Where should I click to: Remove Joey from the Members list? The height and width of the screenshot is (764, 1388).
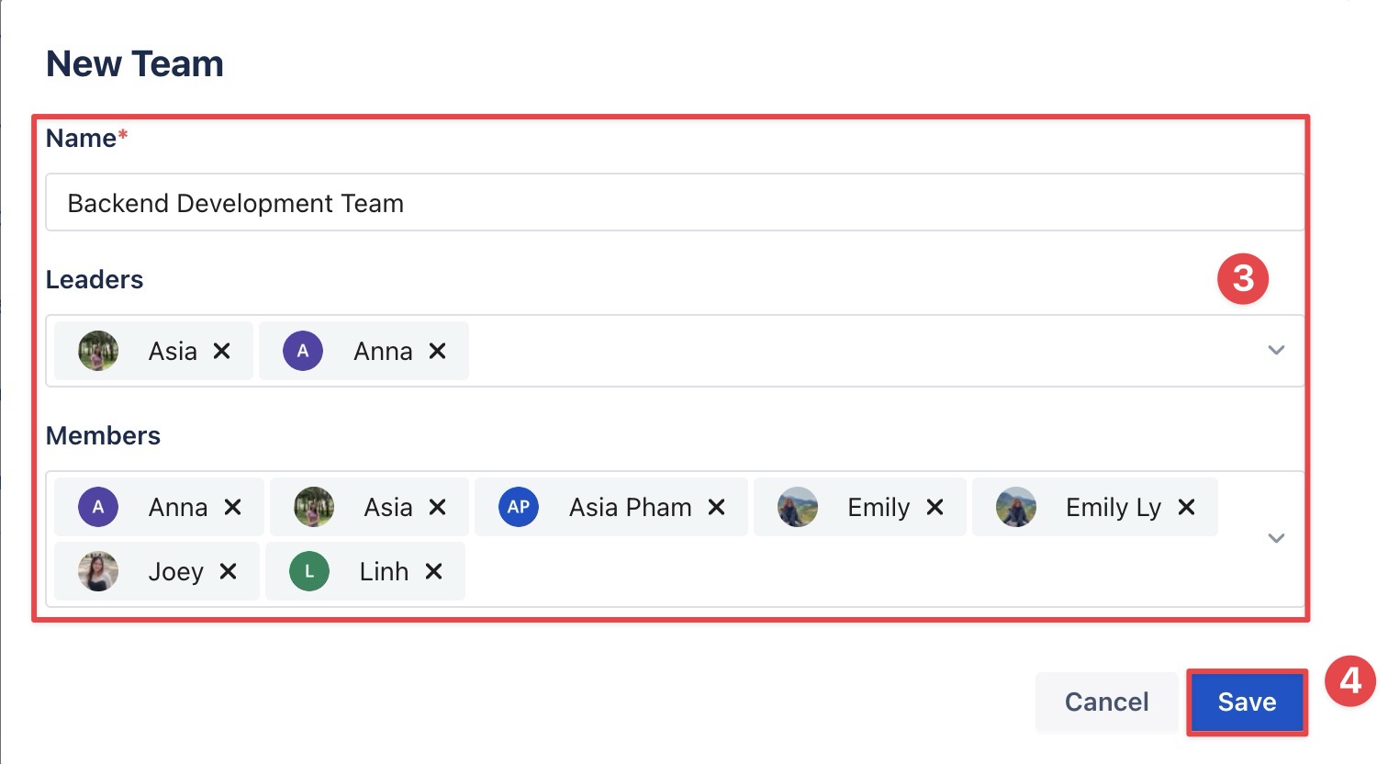coord(229,571)
